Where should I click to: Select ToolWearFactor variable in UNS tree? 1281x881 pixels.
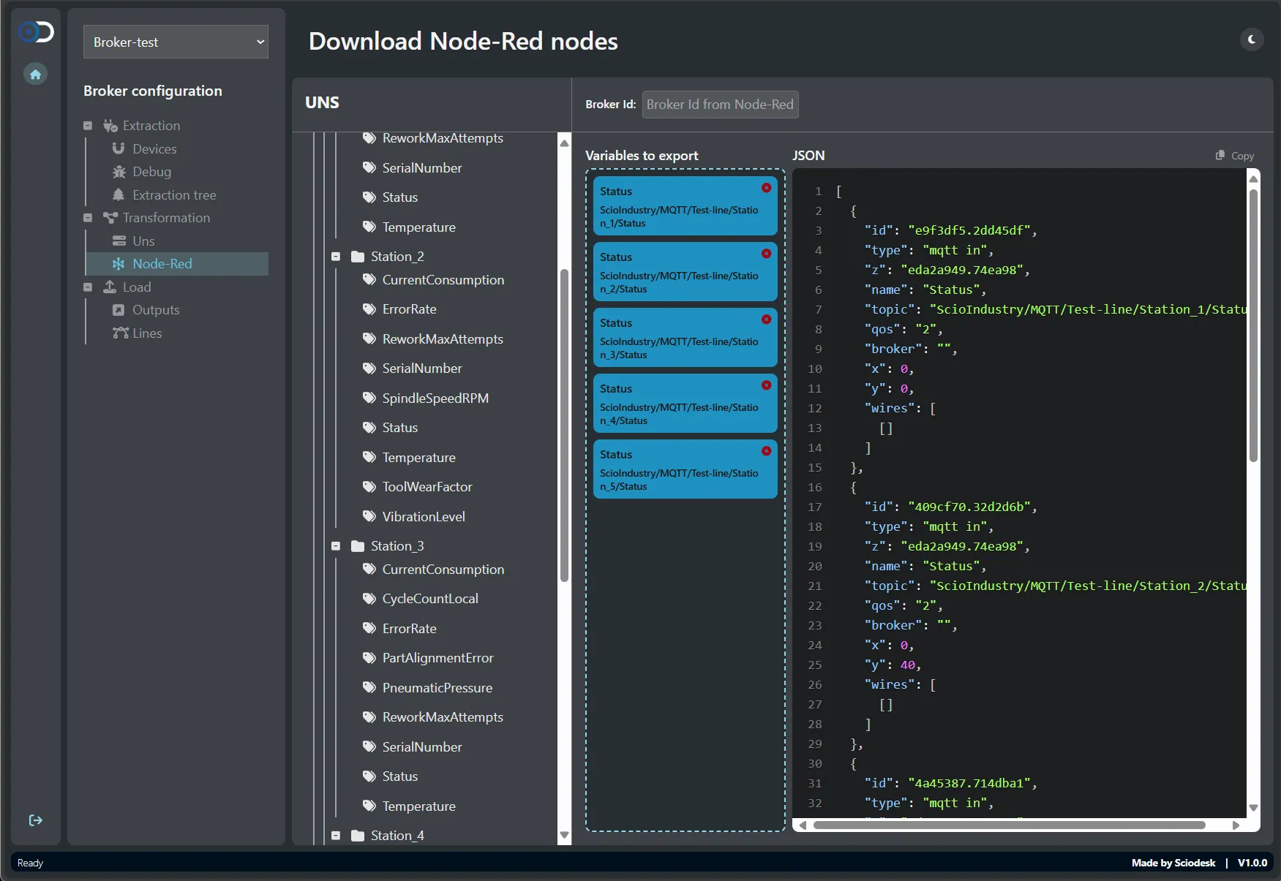427,487
